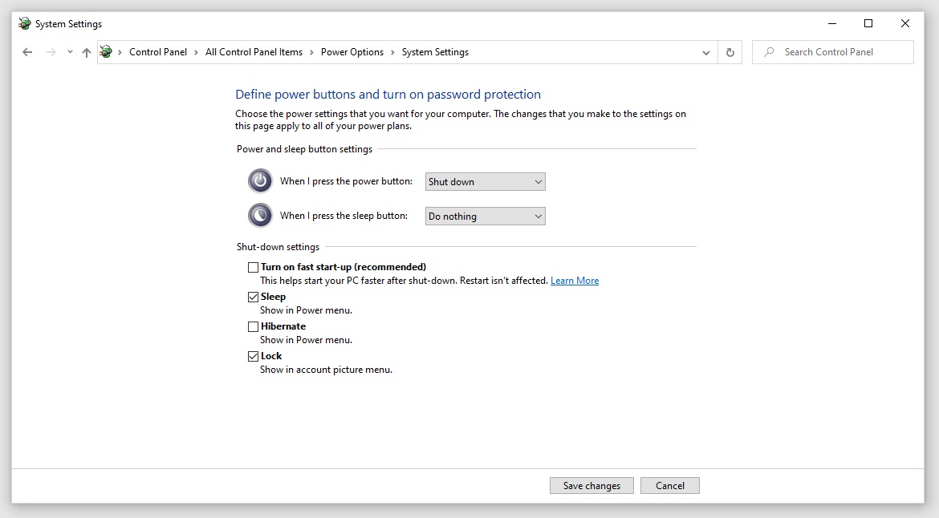Navigate to All Control Panel Items breadcrumb
The width and height of the screenshot is (939, 518).
pyautogui.click(x=254, y=52)
